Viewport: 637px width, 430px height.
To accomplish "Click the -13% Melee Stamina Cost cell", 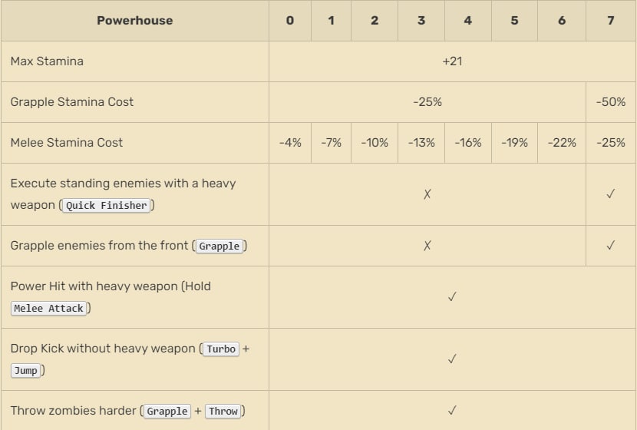I will 421,143.
